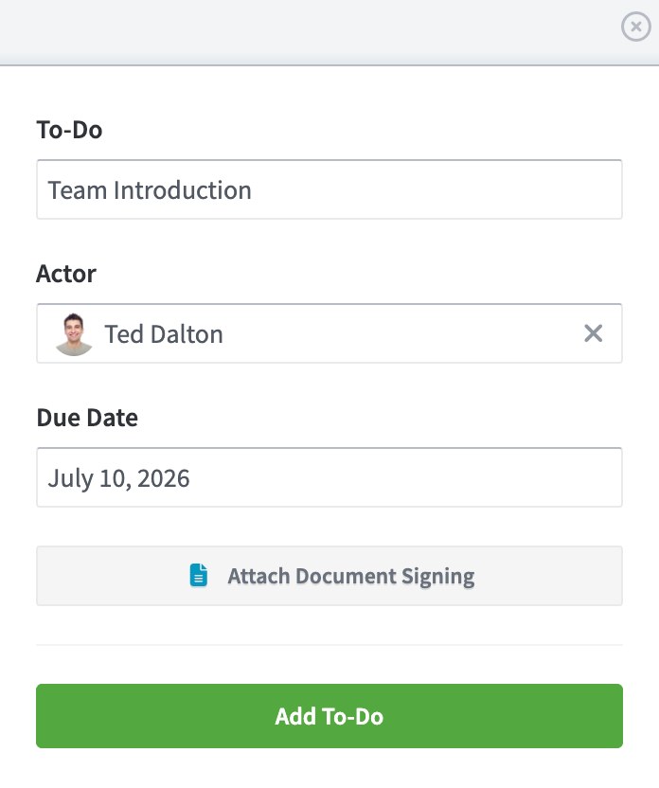
Task: Click the "Due Date" field label
Action: coord(87,418)
